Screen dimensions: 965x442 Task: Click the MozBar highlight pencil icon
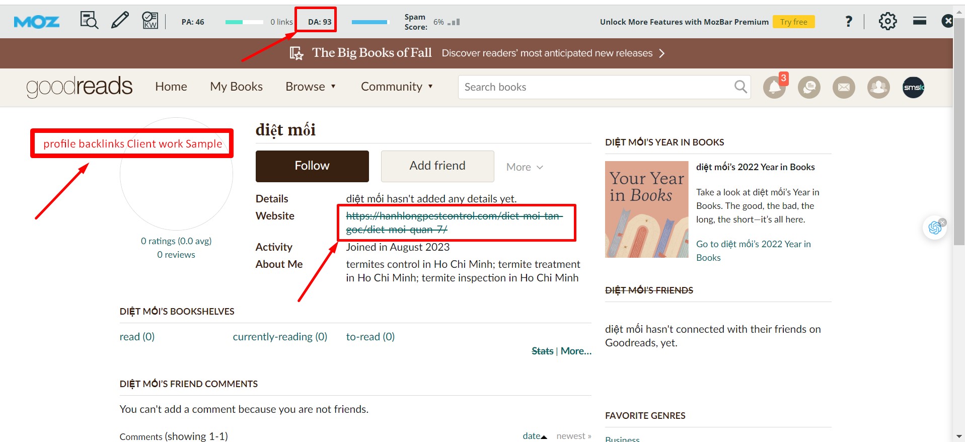click(x=120, y=21)
